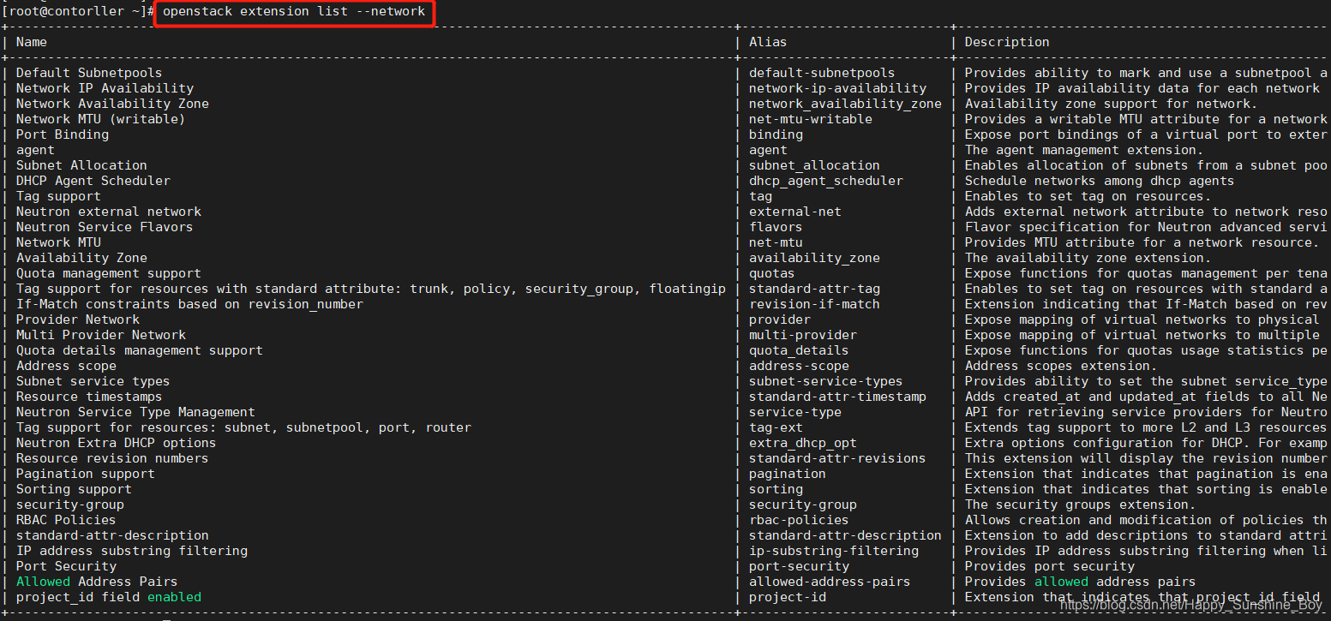
Task: Click 'Neutron Service Flavors' name entry
Action: pyautogui.click(x=105, y=227)
